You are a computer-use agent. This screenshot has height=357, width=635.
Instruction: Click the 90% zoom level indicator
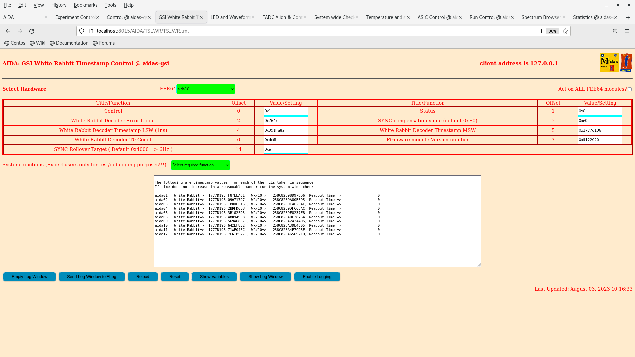point(552,31)
